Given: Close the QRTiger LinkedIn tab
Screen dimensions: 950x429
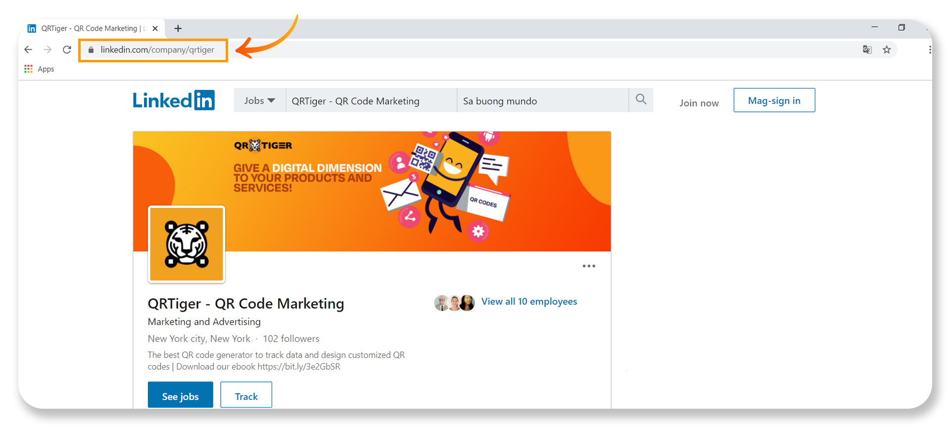Looking at the screenshot, I should 155,29.
